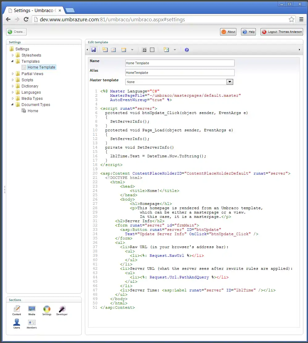Open the Media section
Image resolution: width=308 pixels, height=343 pixels.
point(32,311)
